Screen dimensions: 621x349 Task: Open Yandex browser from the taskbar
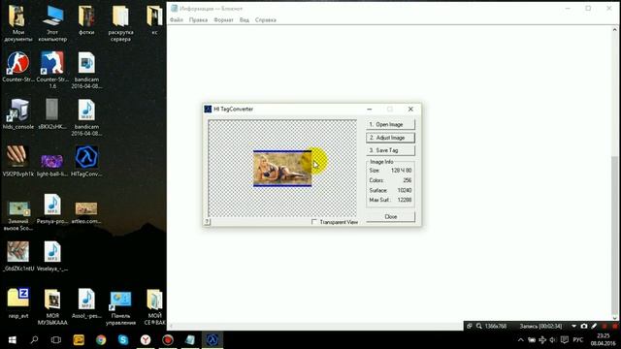146,340
